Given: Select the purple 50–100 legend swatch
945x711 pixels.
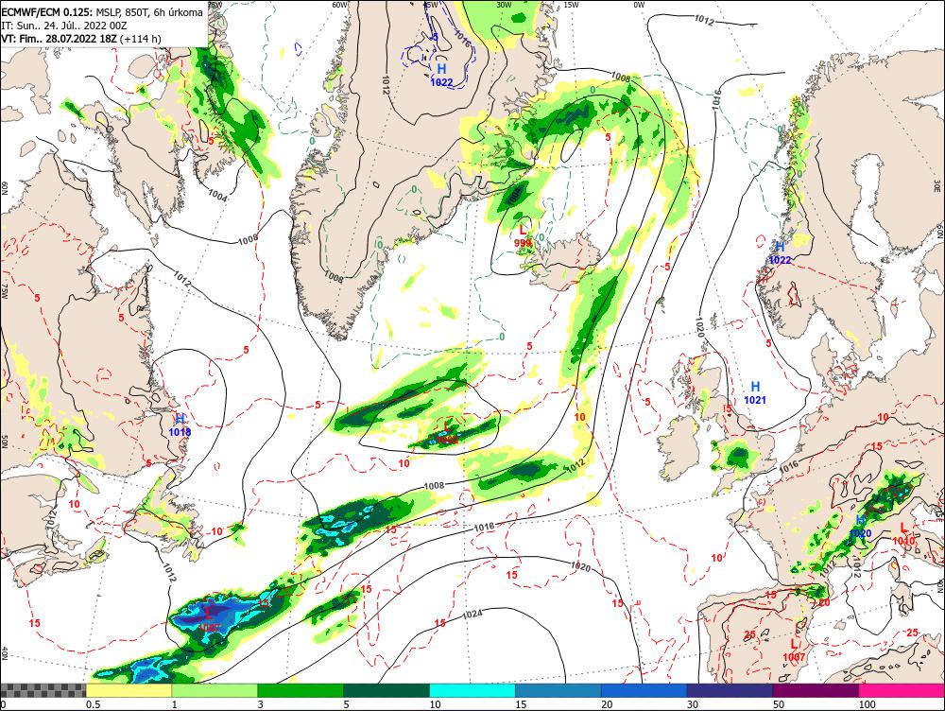Looking at the screenshot, I should 816,690.
